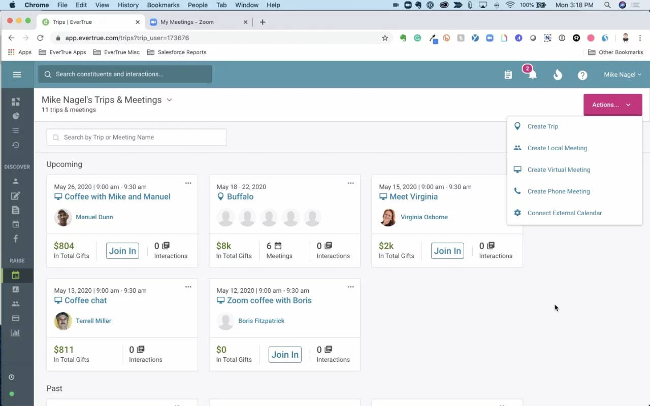Open the options menu on the Buffalo trip card
The height and width of the screenshot is (406, 650).
[x=350, y=183]
